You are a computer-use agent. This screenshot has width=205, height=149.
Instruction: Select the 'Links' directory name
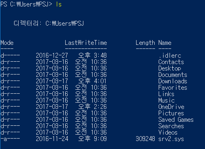coord(166,94)
